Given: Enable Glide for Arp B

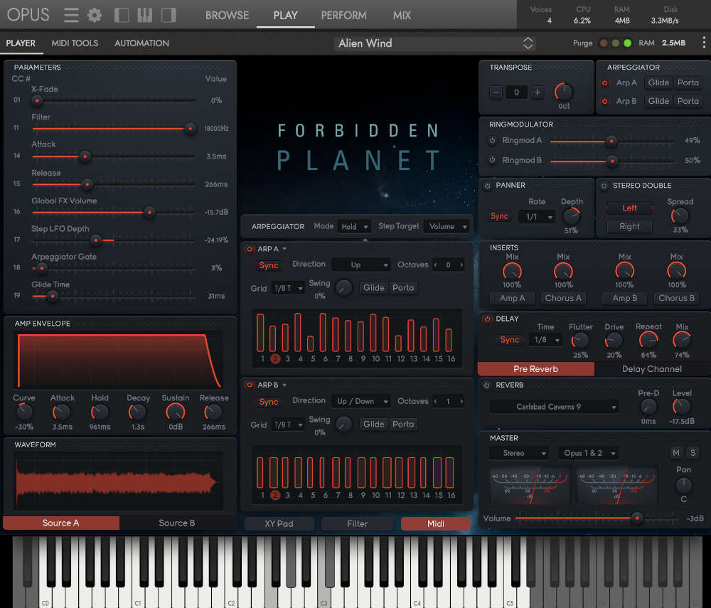Looking at the screenshot, I should pos(658,101).
